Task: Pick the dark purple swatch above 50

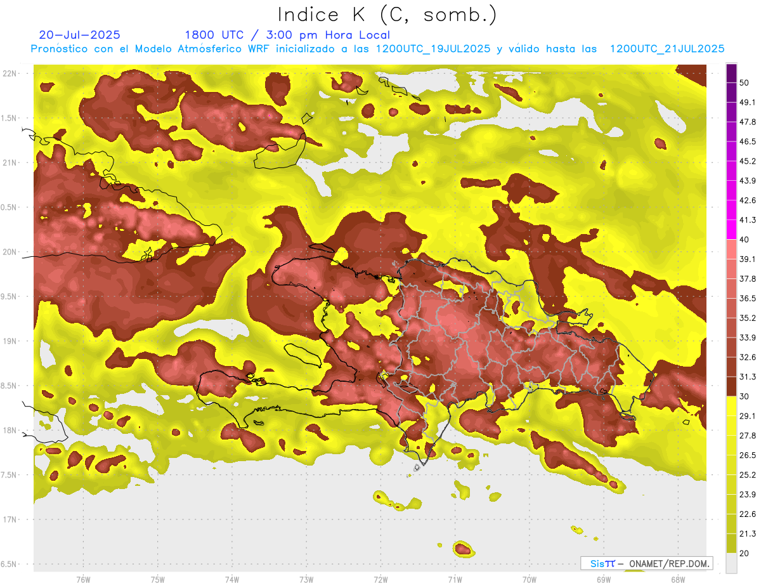Action: click(731, 73)
